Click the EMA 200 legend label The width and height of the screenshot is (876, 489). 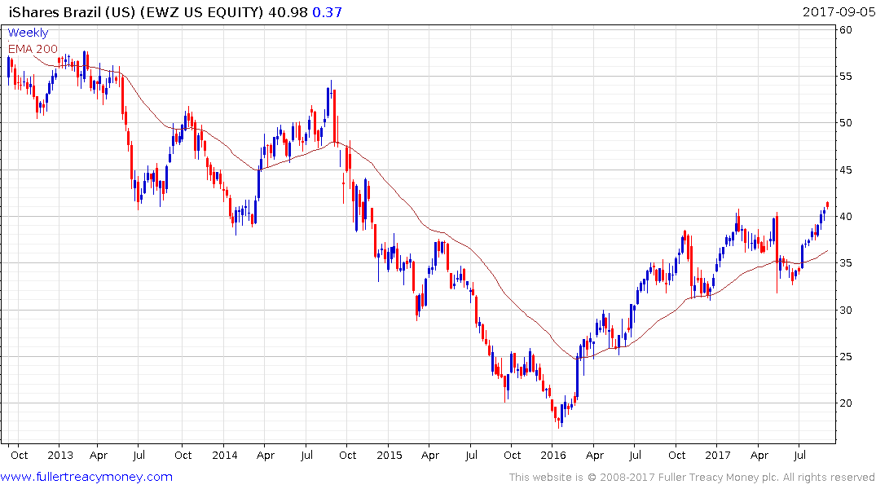pos(33,49)
